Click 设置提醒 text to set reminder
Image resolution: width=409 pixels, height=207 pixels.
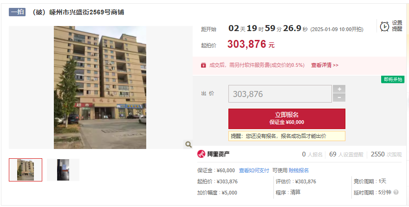tap(397, 26)
